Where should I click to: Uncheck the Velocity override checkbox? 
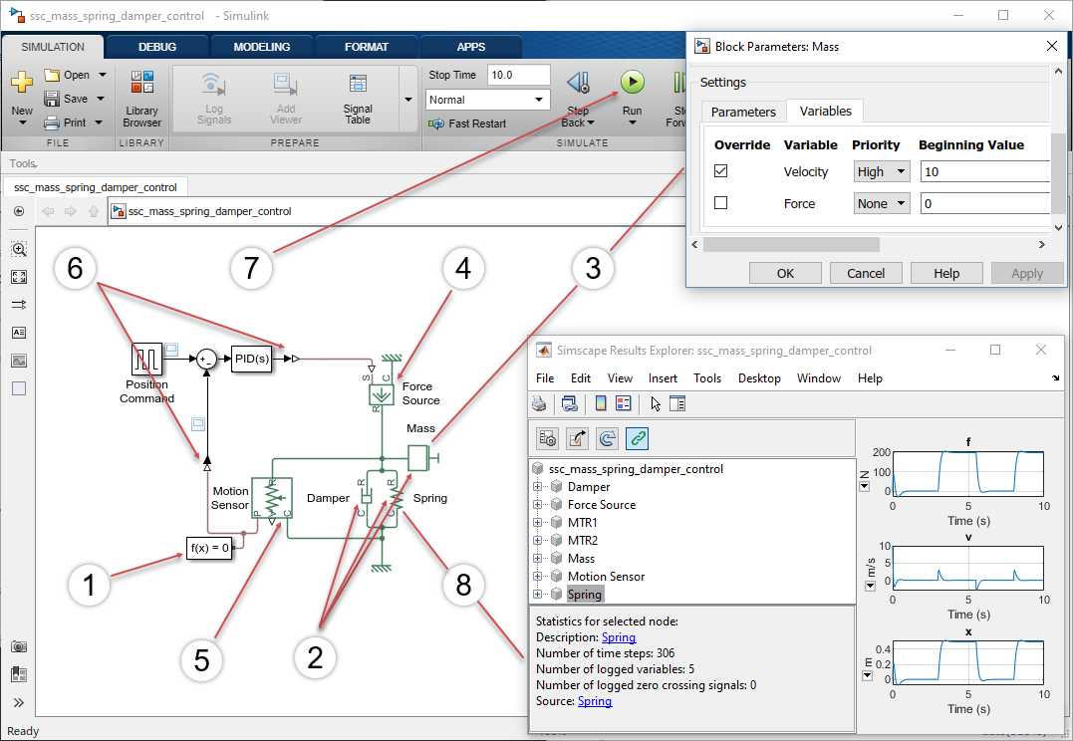pos(720,171)
